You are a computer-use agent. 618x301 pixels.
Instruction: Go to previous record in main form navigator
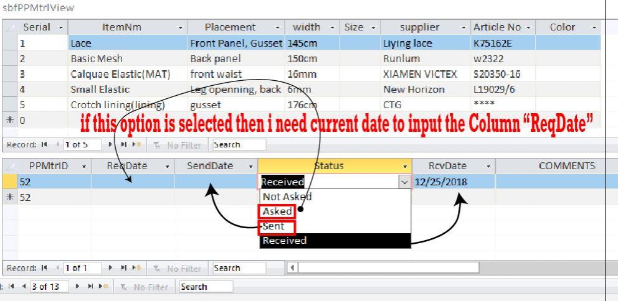point(24,287)
